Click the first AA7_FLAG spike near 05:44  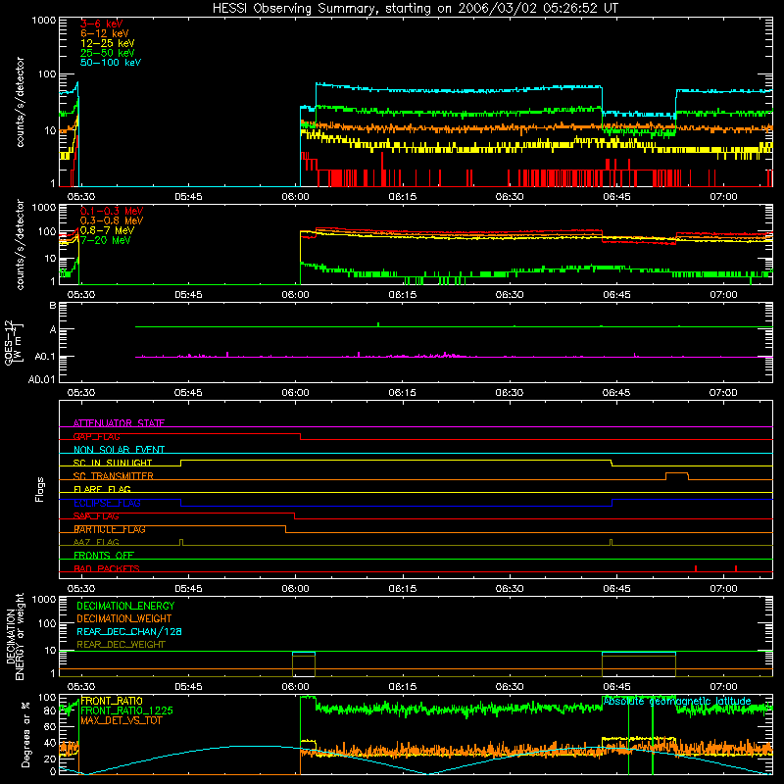[x=181, y=543]
